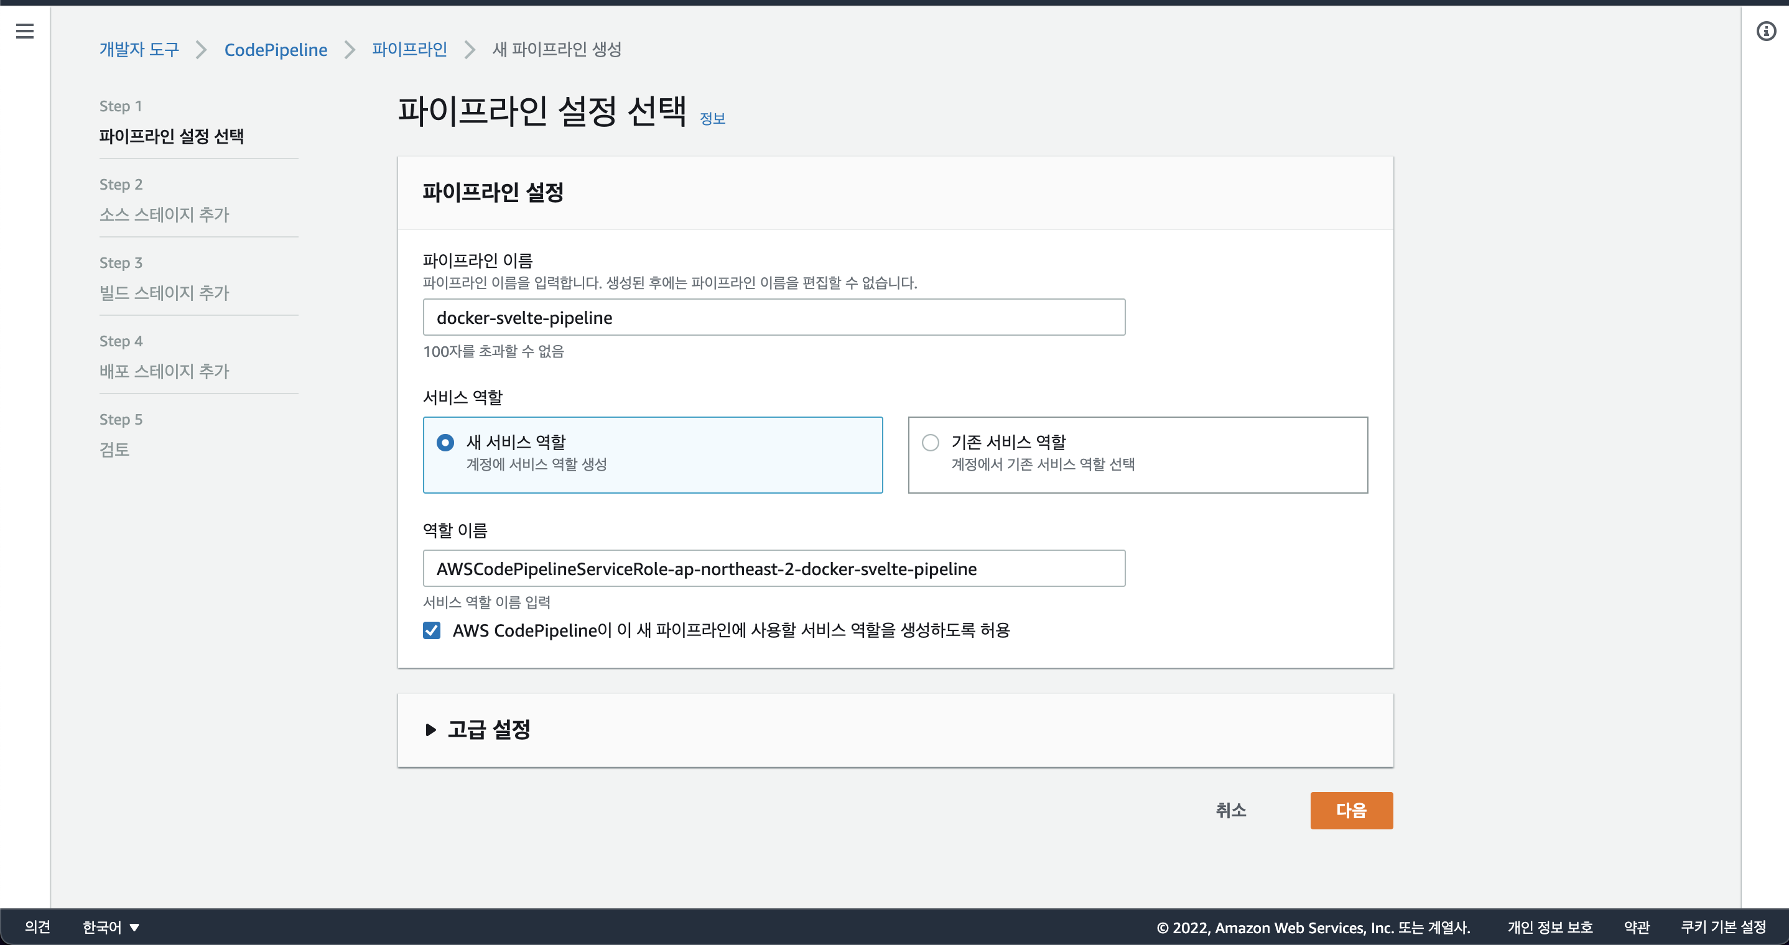The image size is (1789, 945).
Task: Open the info panel icon
Action: tap(1766, 31)
